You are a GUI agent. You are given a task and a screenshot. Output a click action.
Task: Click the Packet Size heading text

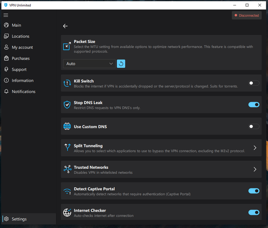85,42
